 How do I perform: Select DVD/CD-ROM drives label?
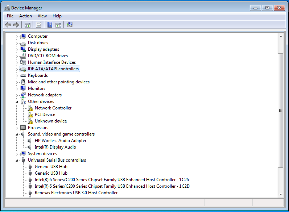(48, 56)
